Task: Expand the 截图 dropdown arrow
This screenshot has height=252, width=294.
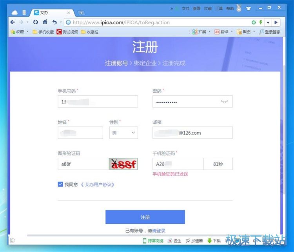Action: 254,31
